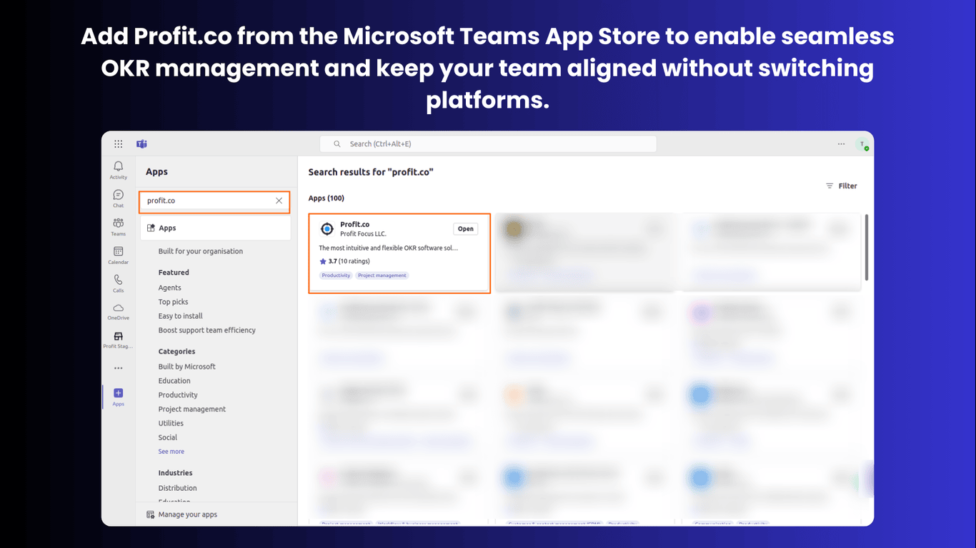The width and height of the screenshot is (976, 548).
Task: Clear the profit.co search text
Action: [x=279, y=201]
